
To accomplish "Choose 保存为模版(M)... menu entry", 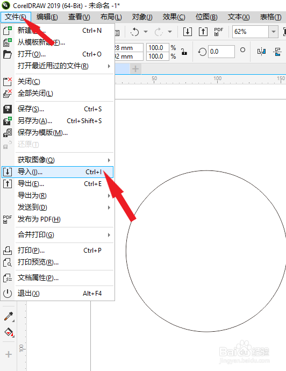I will [58, 133].
